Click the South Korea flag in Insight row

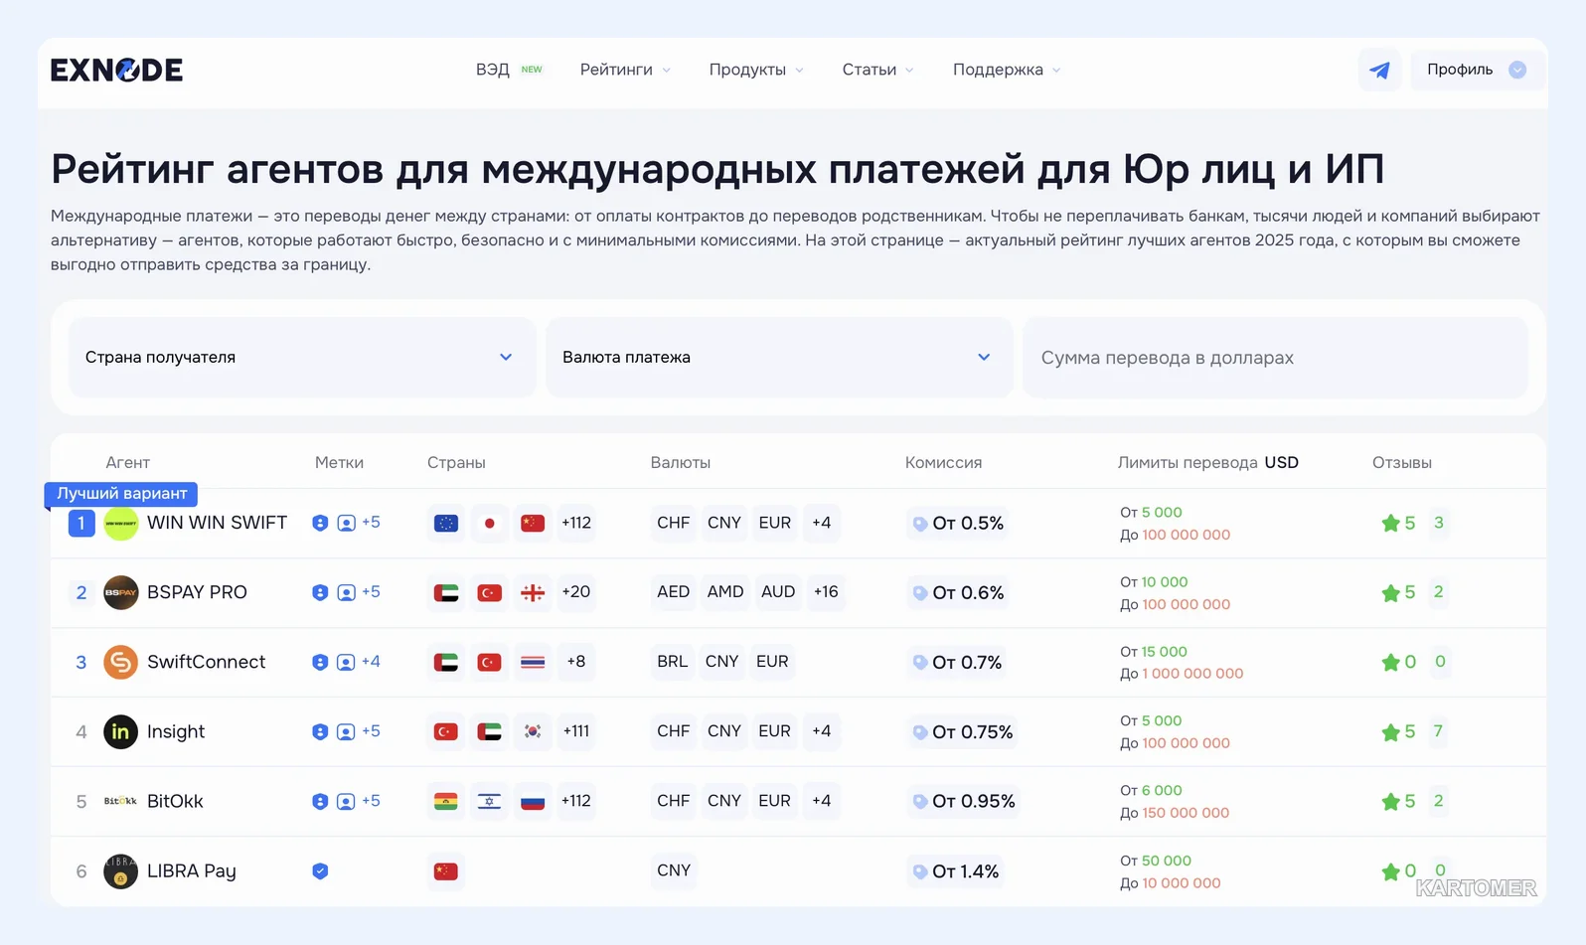(x=533, y=731)
